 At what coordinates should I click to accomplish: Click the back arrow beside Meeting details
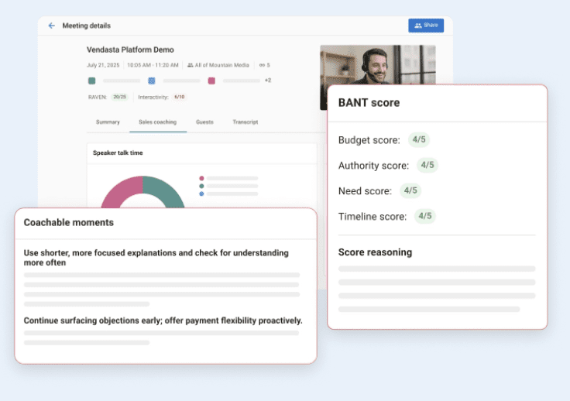pos(52,26)
